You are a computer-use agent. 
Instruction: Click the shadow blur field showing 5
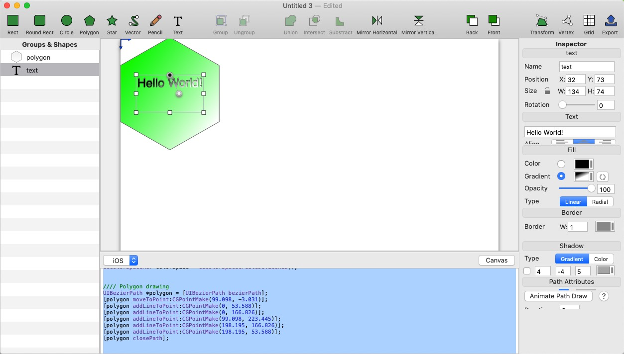pos(583,271)
